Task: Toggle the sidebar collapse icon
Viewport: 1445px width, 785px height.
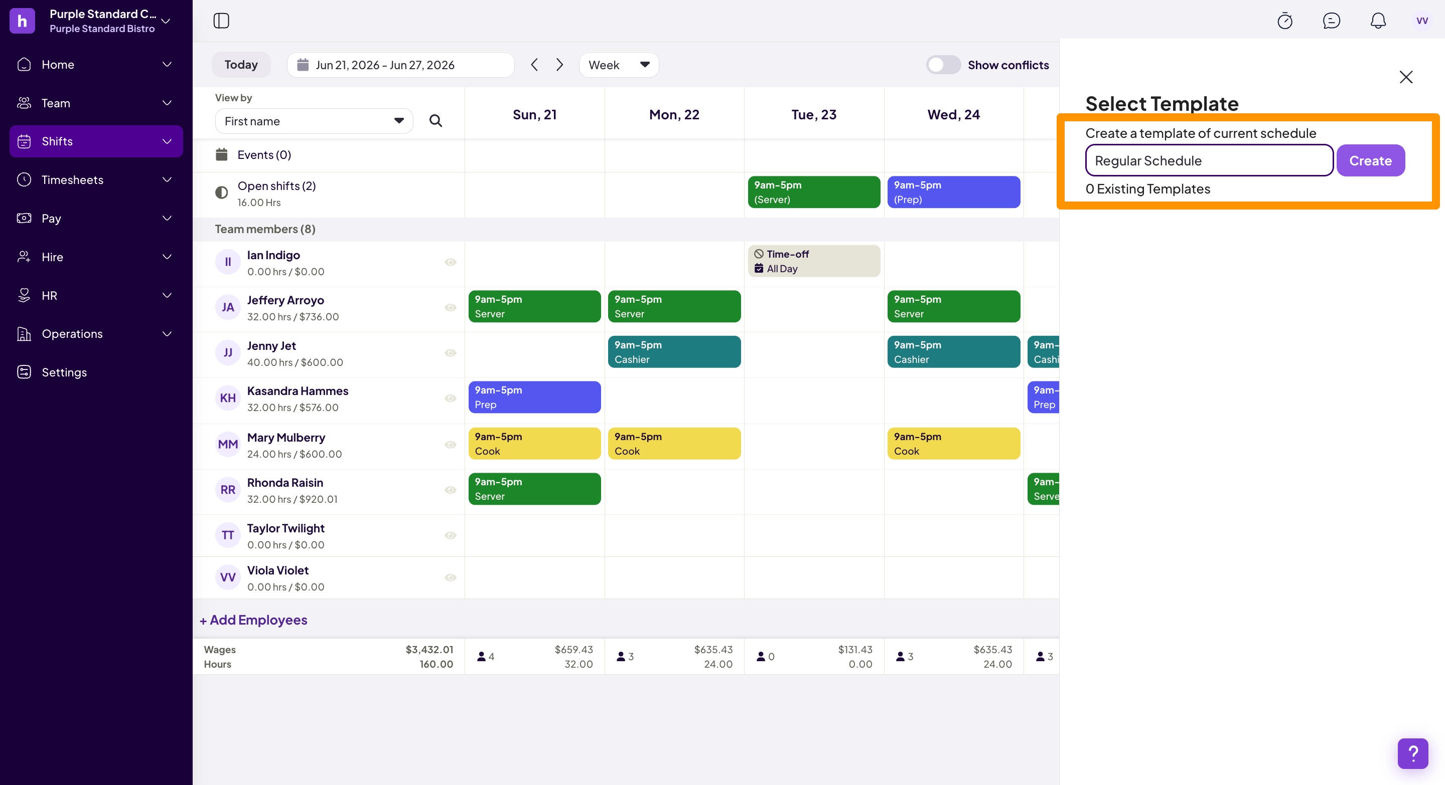Action: (221, 21)
